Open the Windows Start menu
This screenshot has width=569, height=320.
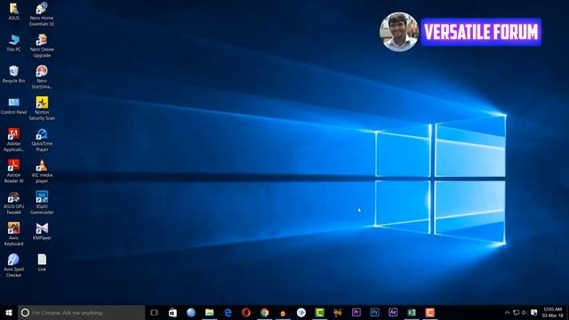click(x=9, y=312)
